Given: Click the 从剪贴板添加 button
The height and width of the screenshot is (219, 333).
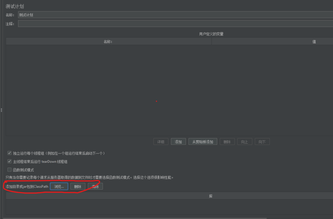Looking at the screenshot, I should 203,142.
